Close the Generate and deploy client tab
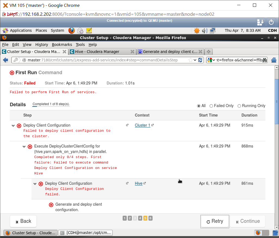This screenshot has width=279, height=238. [x=200, y=52]
